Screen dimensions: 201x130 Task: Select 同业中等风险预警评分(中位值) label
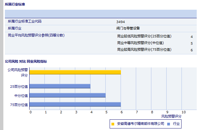tap(140, 43)
